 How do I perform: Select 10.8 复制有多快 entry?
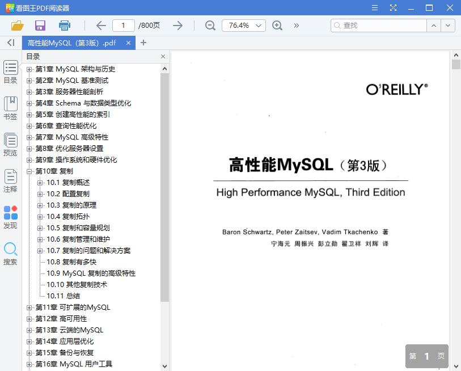(x=71, y=262)
